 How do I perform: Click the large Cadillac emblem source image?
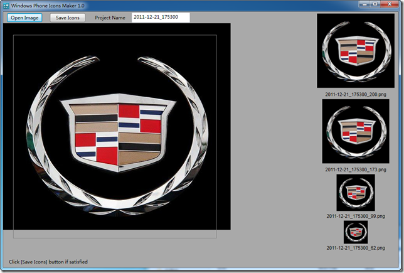click(x=117, y=127)
